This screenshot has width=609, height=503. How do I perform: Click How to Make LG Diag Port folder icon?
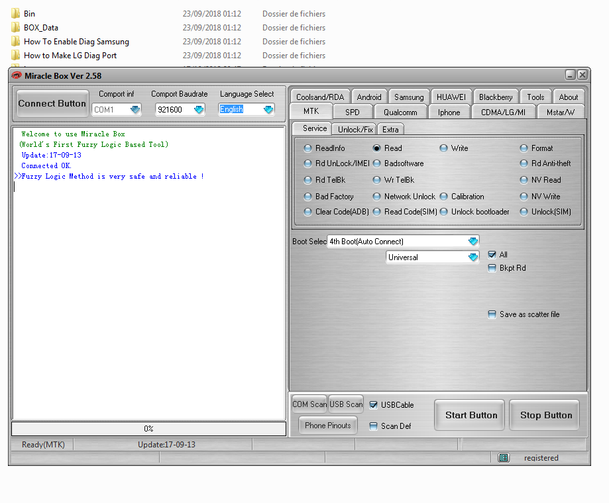[x=15, y=56]
